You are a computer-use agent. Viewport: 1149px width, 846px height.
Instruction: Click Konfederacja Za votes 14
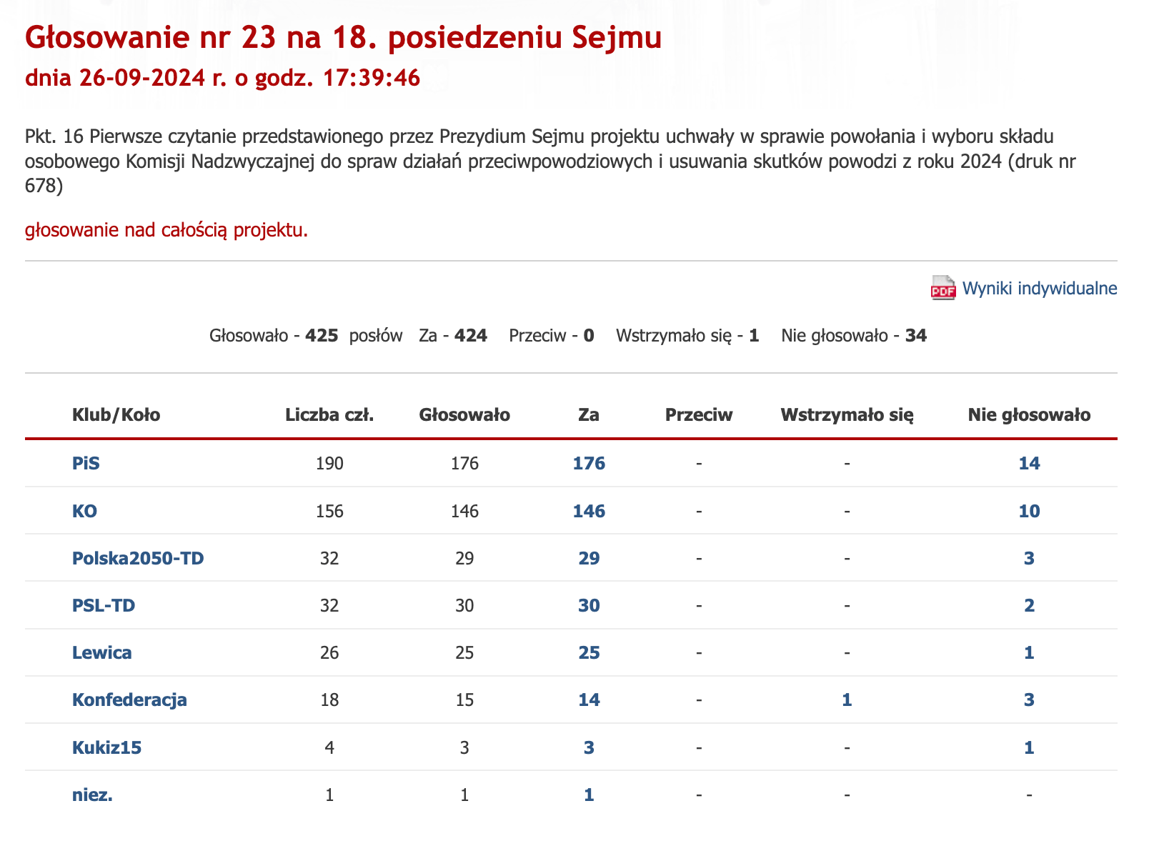pyautogui.click(x=589, y=700)
